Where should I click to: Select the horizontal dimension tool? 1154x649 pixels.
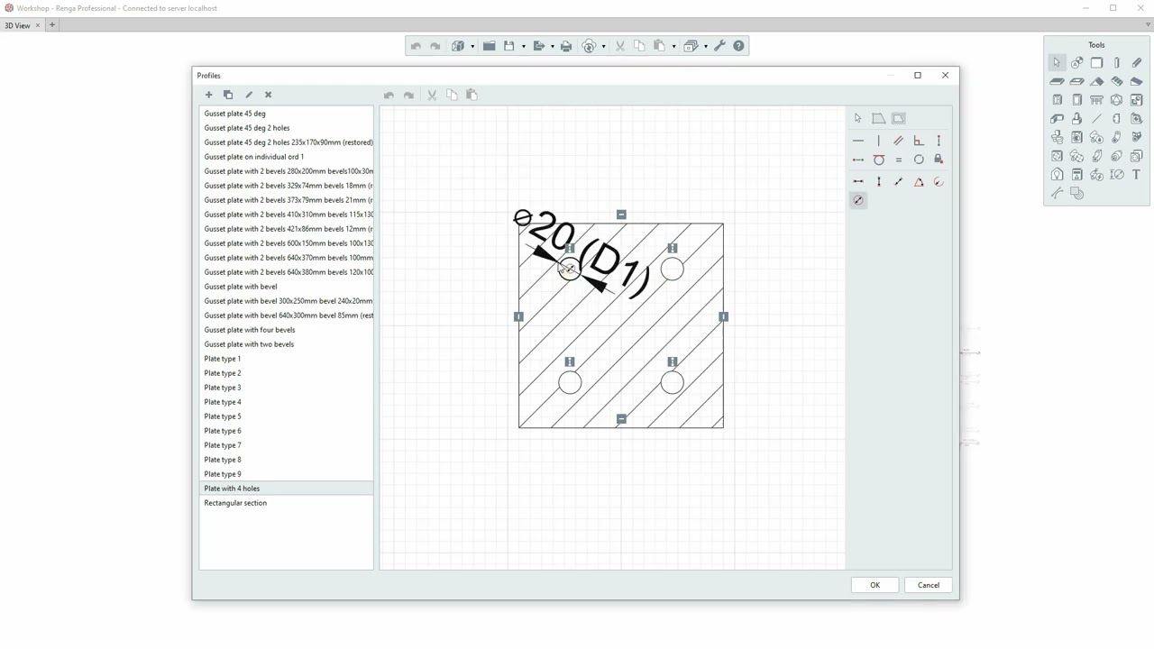[x=858, y=182]
